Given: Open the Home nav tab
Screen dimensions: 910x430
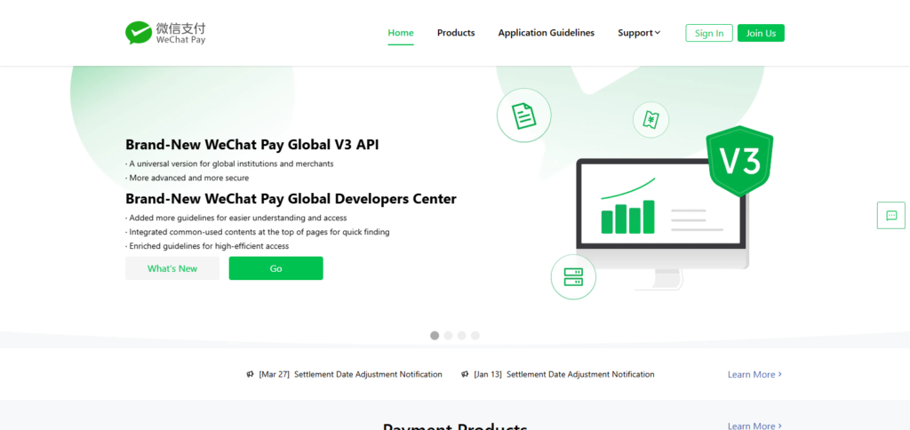Looking at the screenshot, I should point(401,33).
